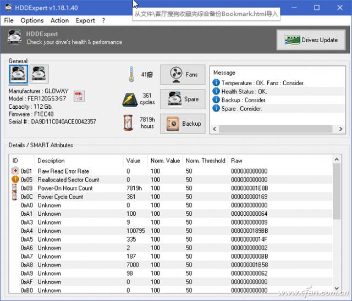The width and height of the screenshot is (352, 301).
Task: Click the Health Status : OK message
Action: [x=244, y=91]
